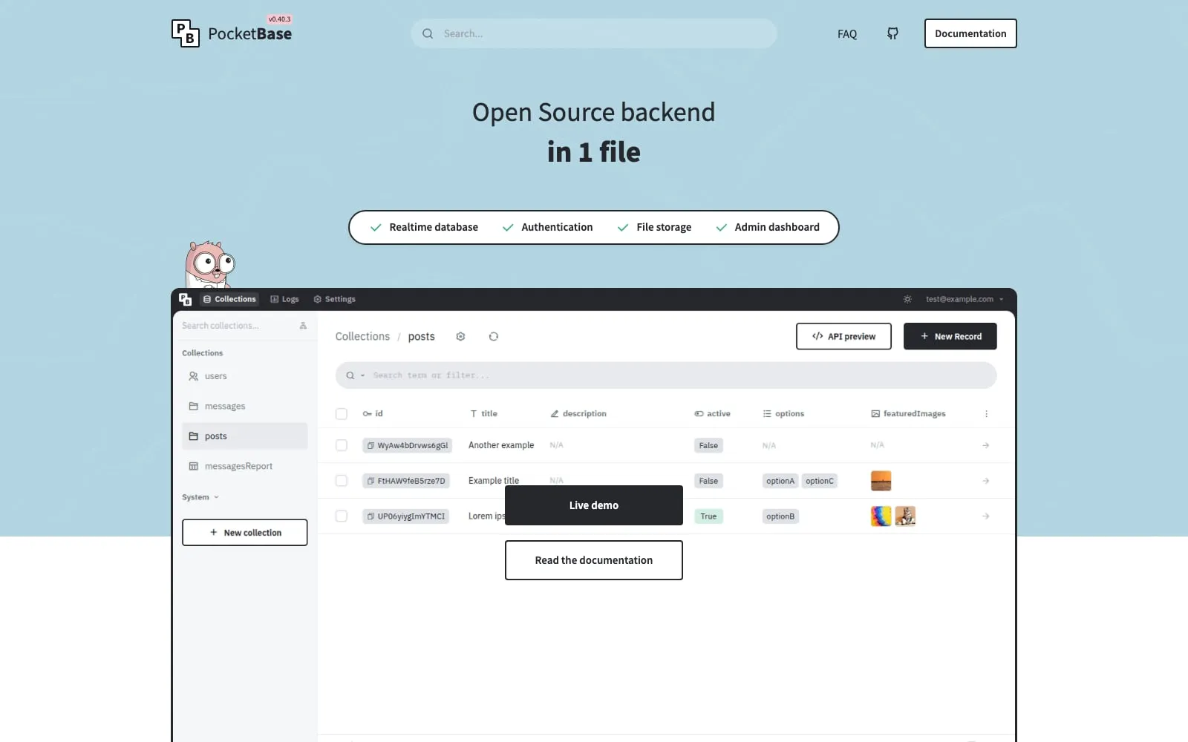This screenshot has width=1188, height=742.
Task: Click the records filter search icon
Action: point(350,375)
